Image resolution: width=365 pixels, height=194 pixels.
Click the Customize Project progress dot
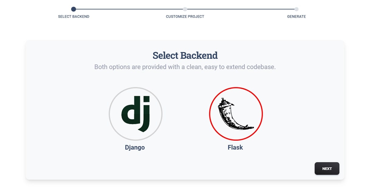pyautogui.click(x=185, y=9)
